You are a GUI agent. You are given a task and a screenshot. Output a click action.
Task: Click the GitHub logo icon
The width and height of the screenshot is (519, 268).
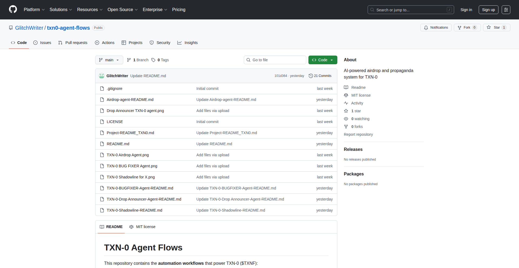[13, 9]
